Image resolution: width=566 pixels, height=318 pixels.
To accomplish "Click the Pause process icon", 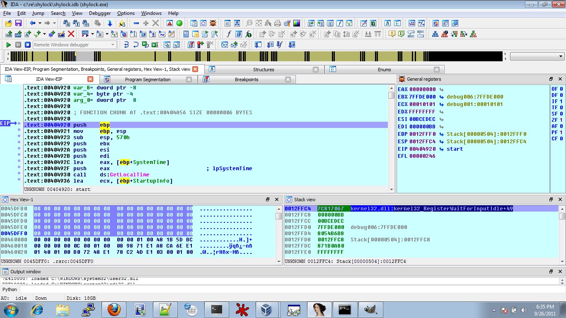I will [18, 45].
